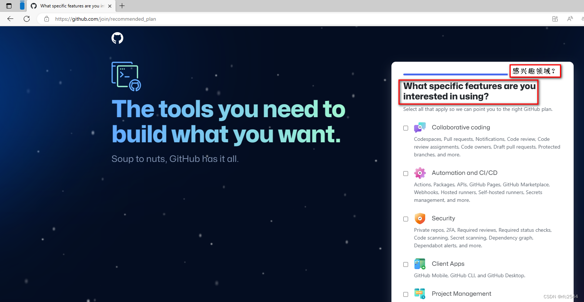The width and height of the screenshot is (584, 302).
Task: Click the Collaborative coding chat icon
Action: point(420,128)
